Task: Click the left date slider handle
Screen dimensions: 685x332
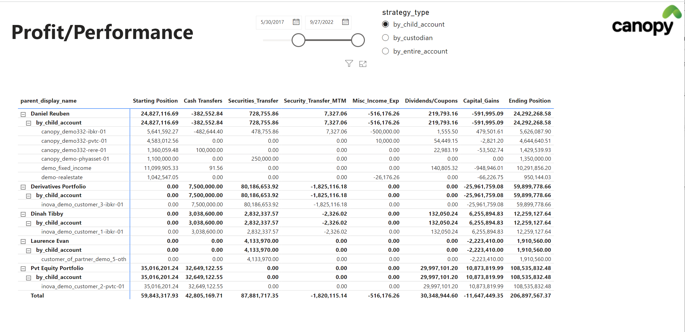Action: click(x=298, y=40)
